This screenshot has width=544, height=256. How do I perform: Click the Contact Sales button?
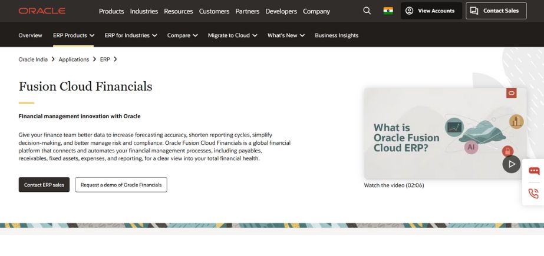[x=496, y=11]
